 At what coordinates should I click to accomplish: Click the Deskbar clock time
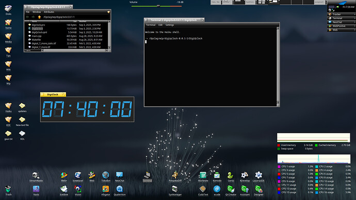pos(348,7)
